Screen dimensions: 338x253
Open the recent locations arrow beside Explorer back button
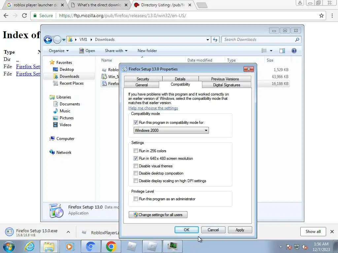pyautogui.click(x=64, y=40)
